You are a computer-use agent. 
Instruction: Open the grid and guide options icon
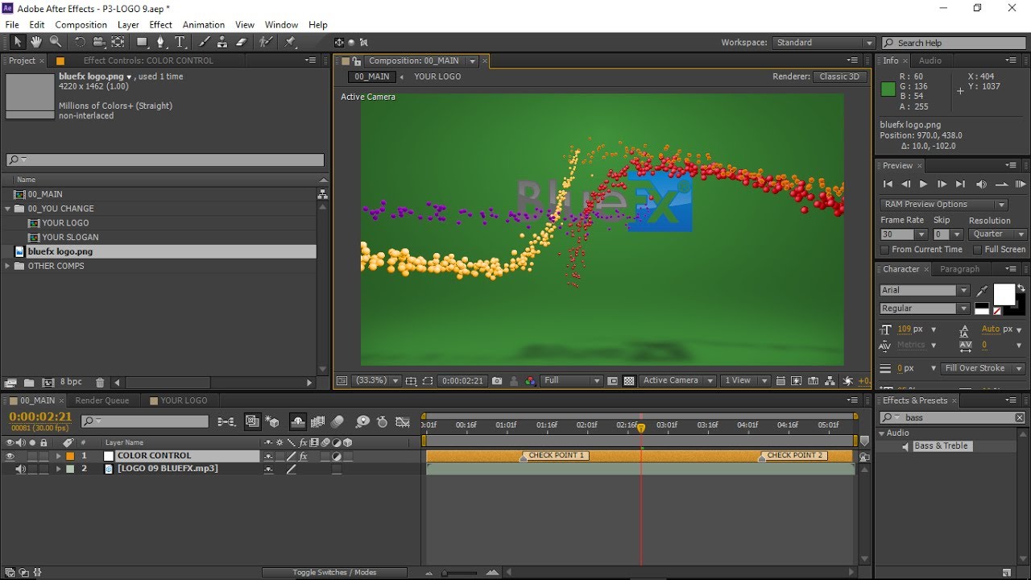coord(411,380)
